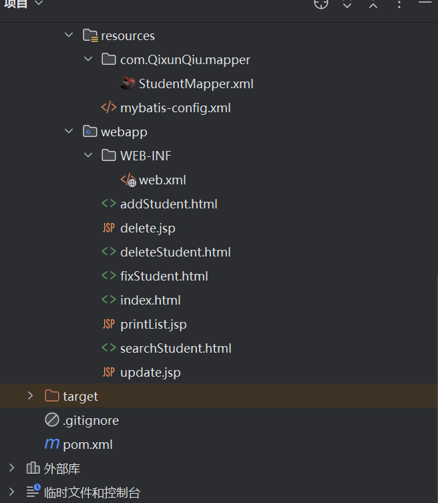Collapse the resources folder

coord(69,35)
